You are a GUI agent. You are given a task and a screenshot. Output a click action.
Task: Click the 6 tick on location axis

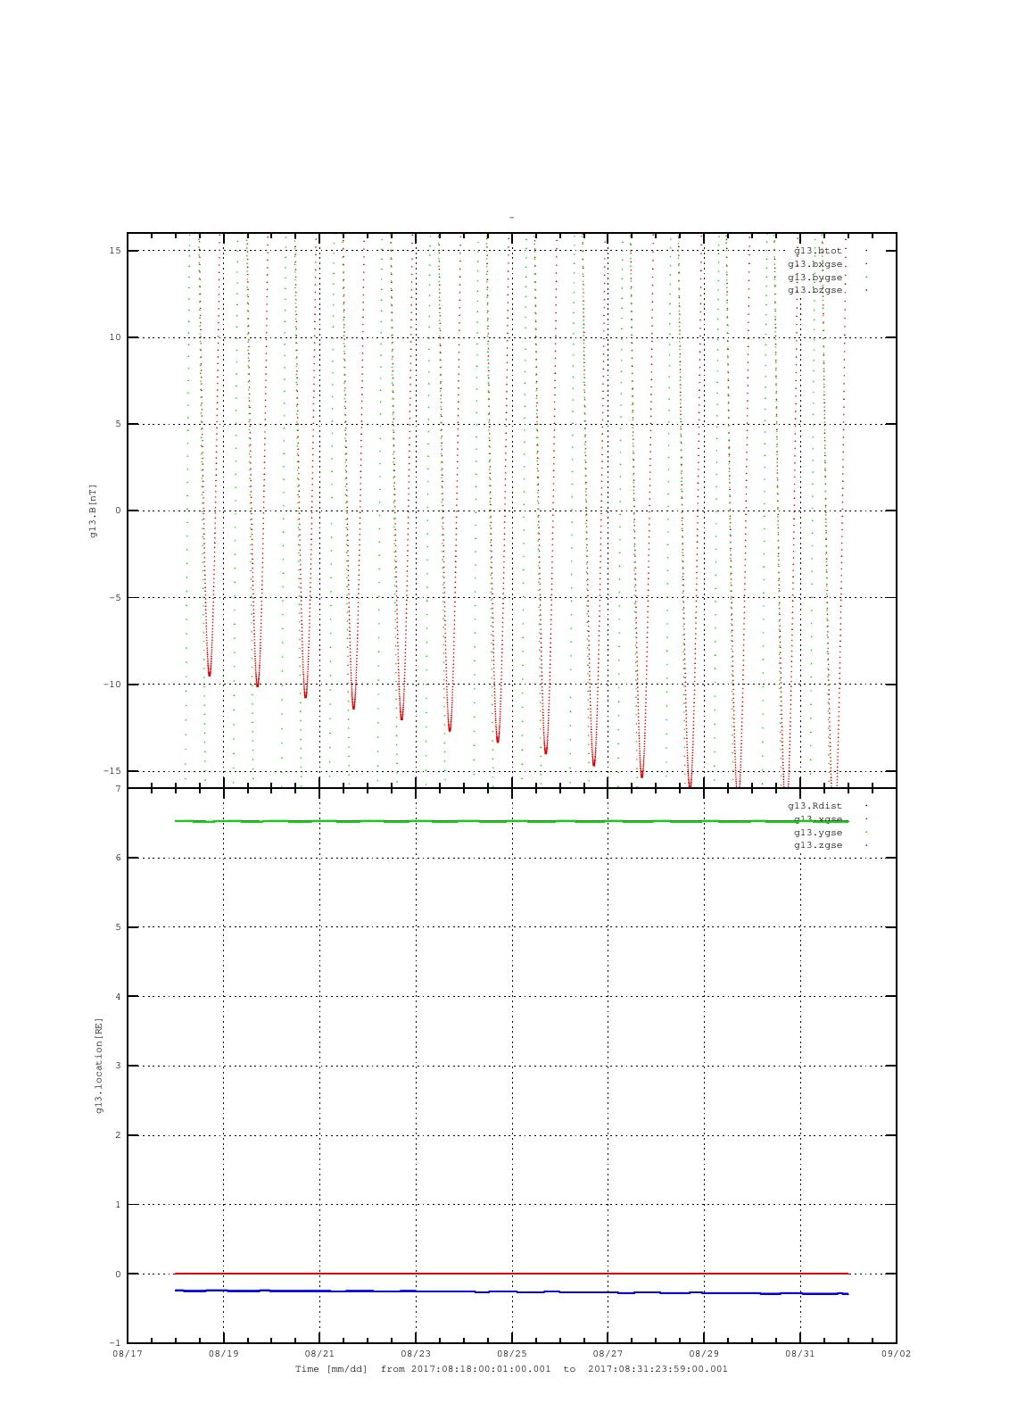coord(118,858)
